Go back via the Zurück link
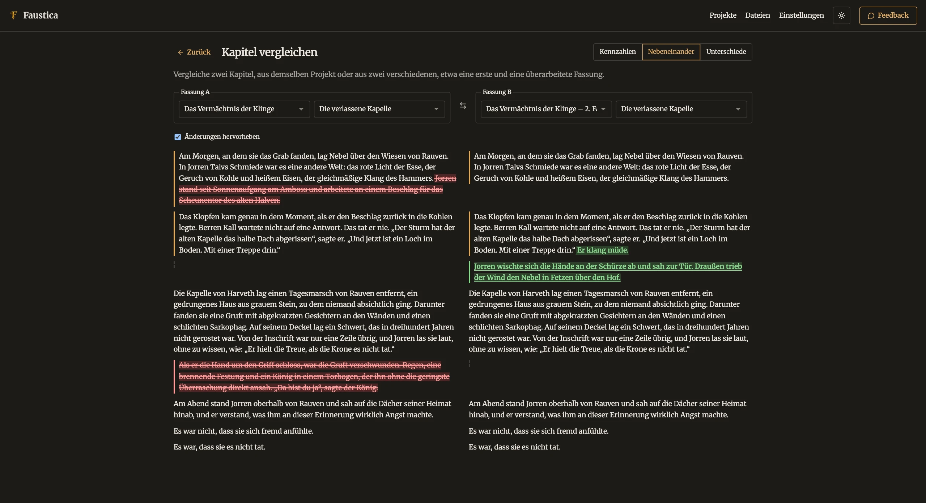The image size is (926, 503). tap(194, 52)
